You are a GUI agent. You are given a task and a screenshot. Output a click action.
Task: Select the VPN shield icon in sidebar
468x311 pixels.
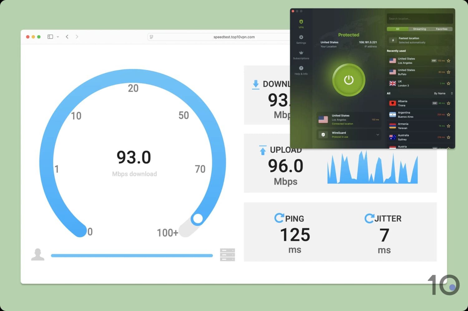(301, 22)
